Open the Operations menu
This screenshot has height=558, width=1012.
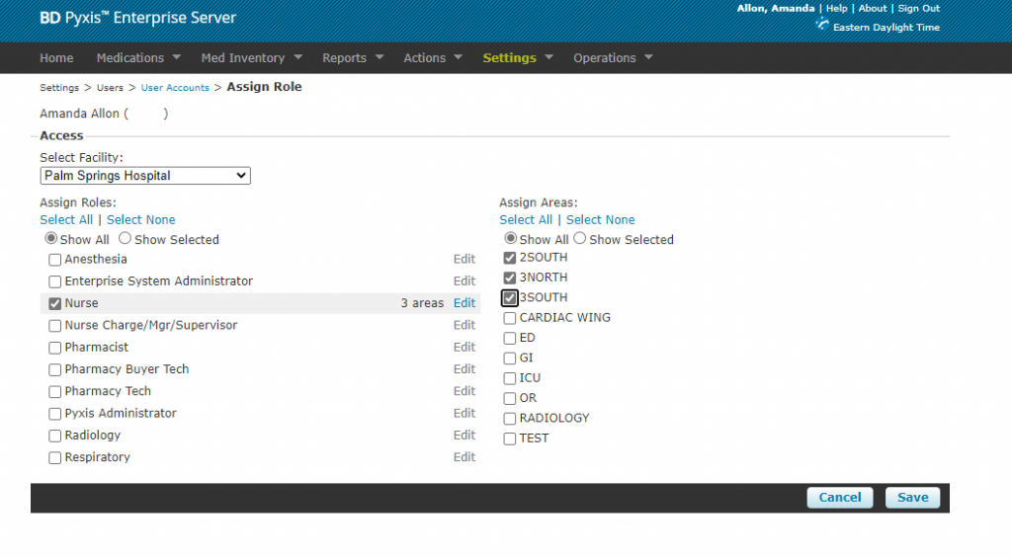point(613,58)
